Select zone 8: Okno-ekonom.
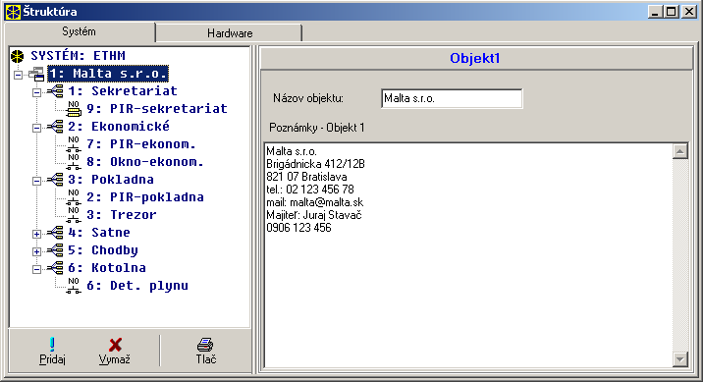 [x=144, y=162]
